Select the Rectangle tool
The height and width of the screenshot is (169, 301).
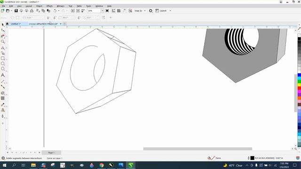pos(3,58)
